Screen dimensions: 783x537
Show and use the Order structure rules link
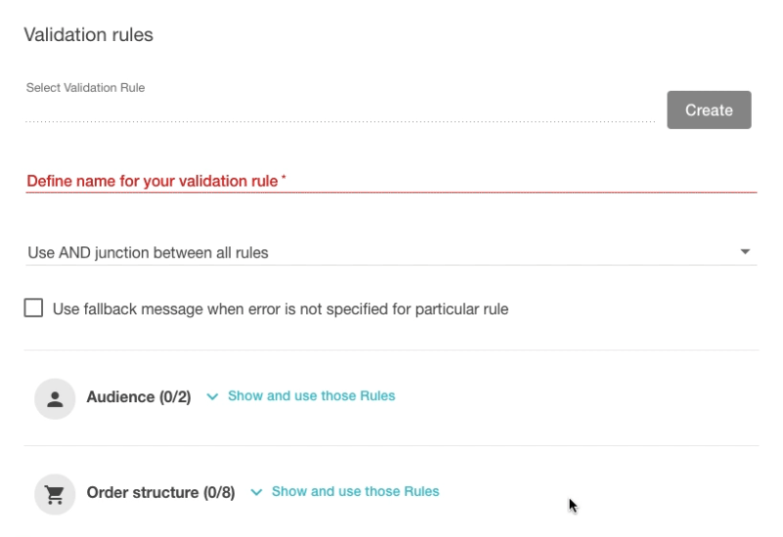point(355,492)
